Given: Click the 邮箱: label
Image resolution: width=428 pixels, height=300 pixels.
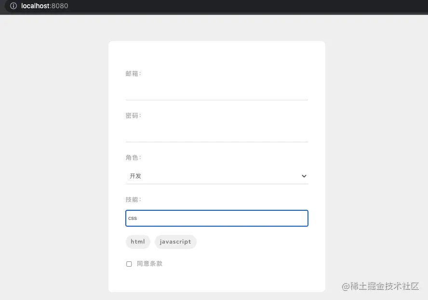Looking at the screenshot, I should 133,73.
